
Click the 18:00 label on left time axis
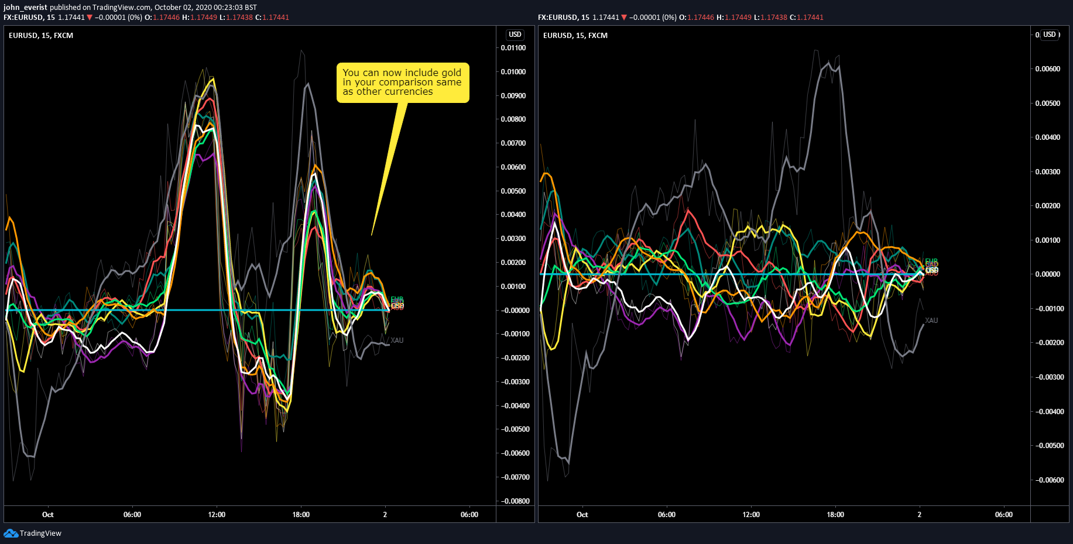point(301,515)
